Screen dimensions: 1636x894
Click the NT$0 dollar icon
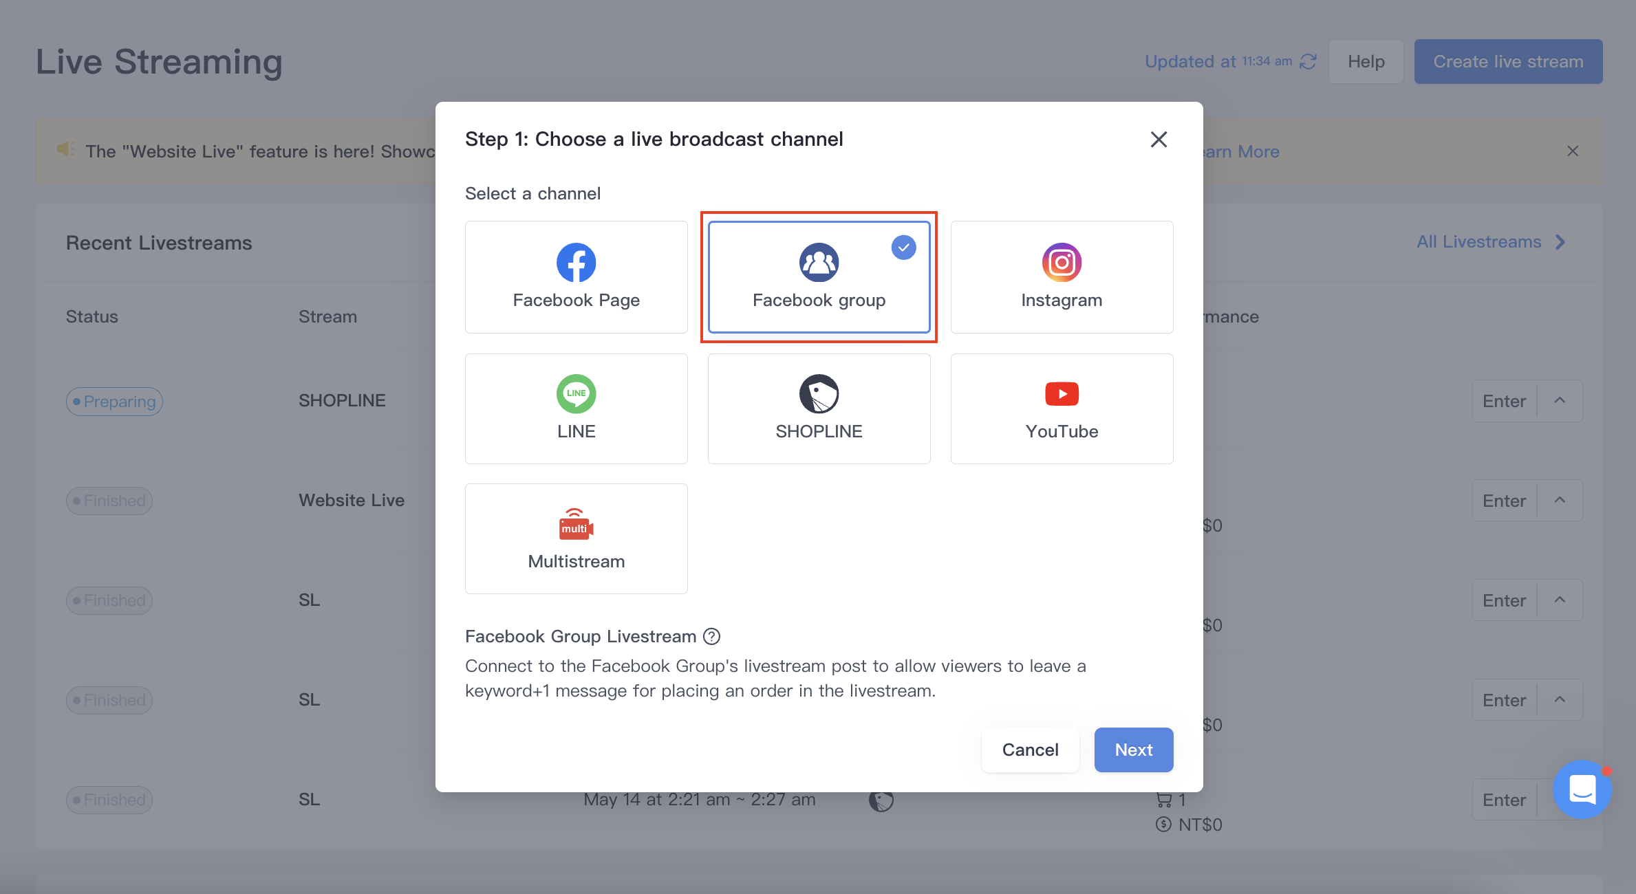[x=1163, y=825]
